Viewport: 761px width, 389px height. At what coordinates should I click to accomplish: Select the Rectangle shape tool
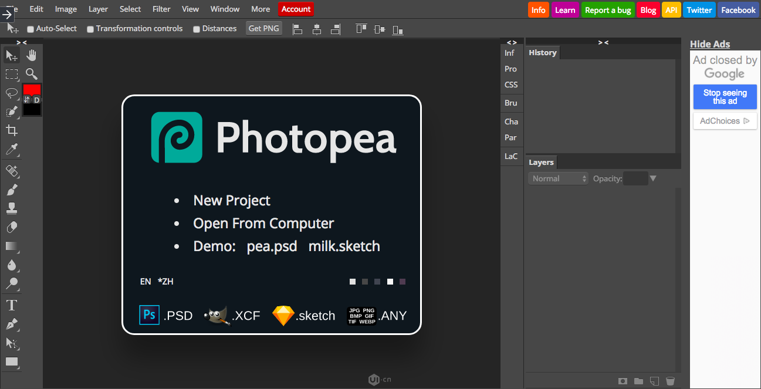coord(12,361)
